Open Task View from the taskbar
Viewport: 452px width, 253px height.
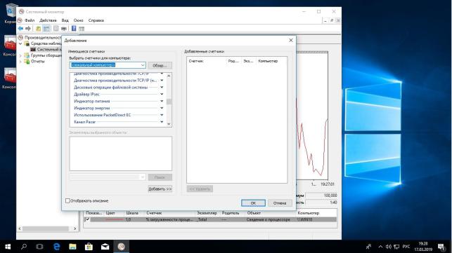tap(39, 247)
